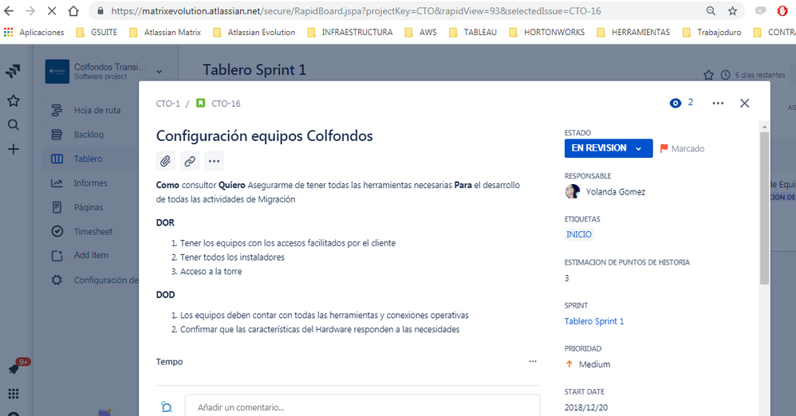This screenshot has width=796, height=416.
Task: Click the Marcado flag indicator
Action: coord(682,149)
